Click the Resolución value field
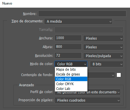The image size is (130, 110). click(68, 55)
